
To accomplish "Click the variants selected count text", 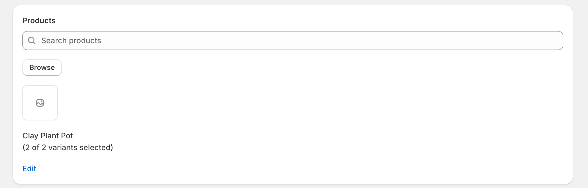I will (x=68, y=147).
